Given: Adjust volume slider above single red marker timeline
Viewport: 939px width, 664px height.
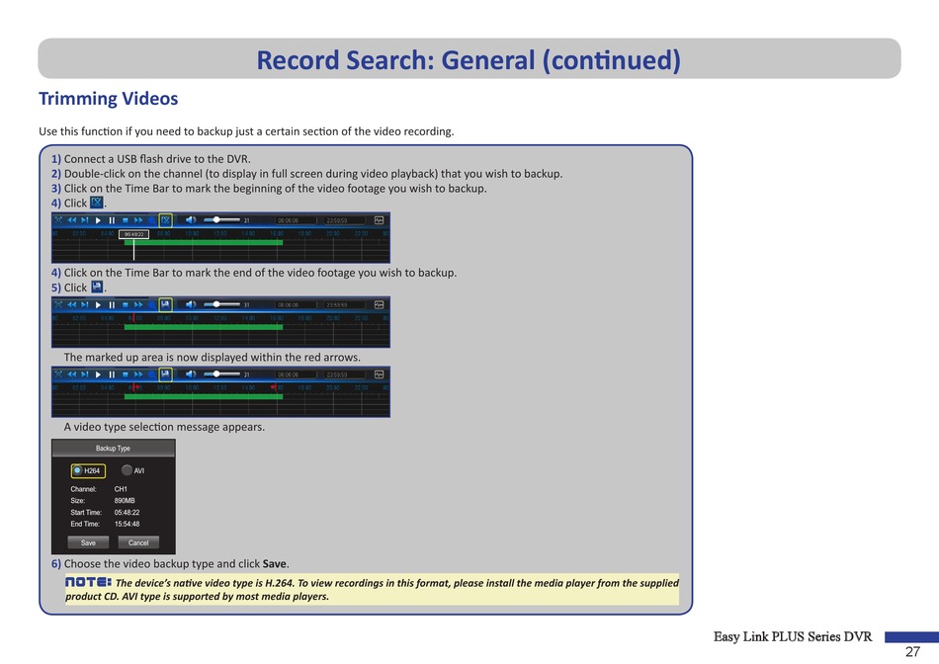Looking at the screenshot, I should click(221, 304).
